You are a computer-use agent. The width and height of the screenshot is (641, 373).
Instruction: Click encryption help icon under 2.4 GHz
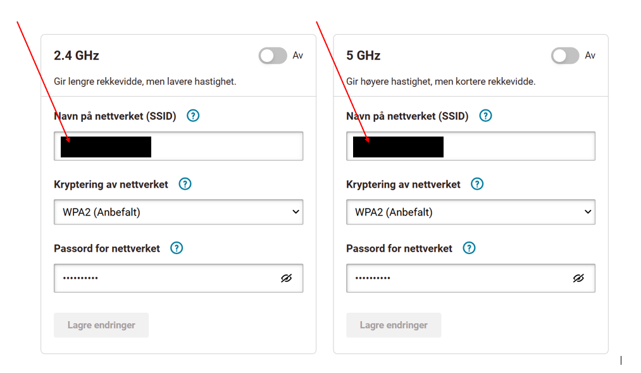(x=185, y=184)
